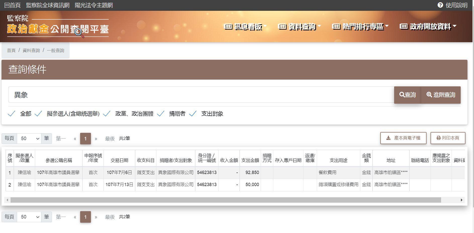Expand the 資料查詢 dropdown menu

click(x=320, y=26)
